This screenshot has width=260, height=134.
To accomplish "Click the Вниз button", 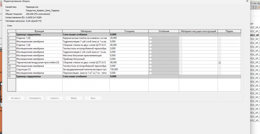I will pos(93,98).
